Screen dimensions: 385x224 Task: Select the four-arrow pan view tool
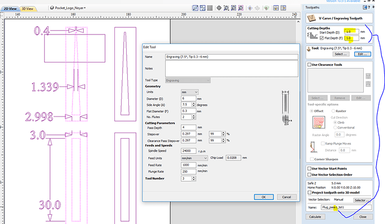(219, 8)
